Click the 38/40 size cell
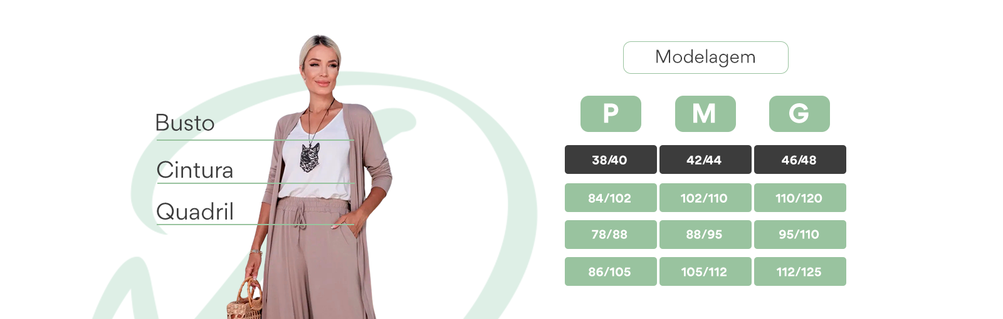Viewport: 1003px width, 319px height. pyautogui.click(x=611, y=159)
